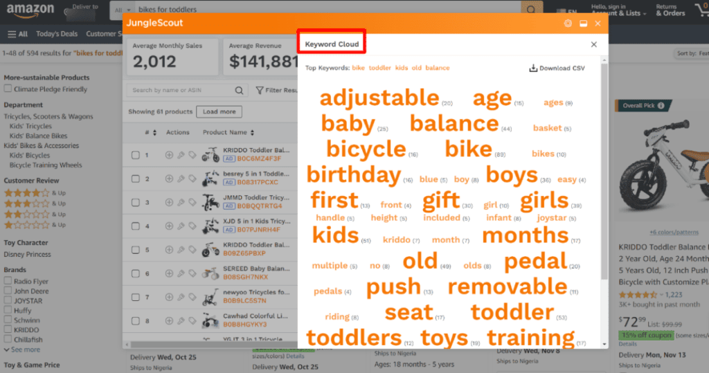The height and width of the screenshot is (373, 709).
Task: Click the magnifier in ASIN search box
Action: pos(239,91)
